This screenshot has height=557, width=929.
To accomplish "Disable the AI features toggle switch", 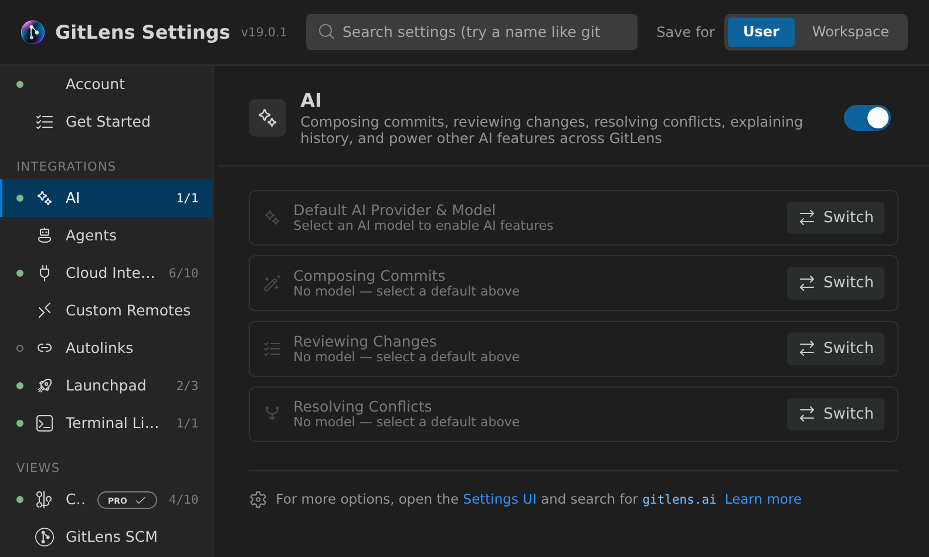I will 867,118.
